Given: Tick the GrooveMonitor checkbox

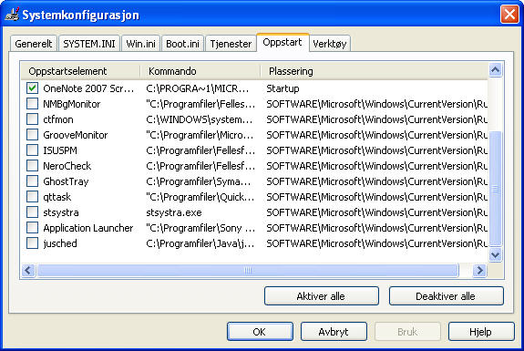Looking at the screenshot, I should (x=32, y=135).
